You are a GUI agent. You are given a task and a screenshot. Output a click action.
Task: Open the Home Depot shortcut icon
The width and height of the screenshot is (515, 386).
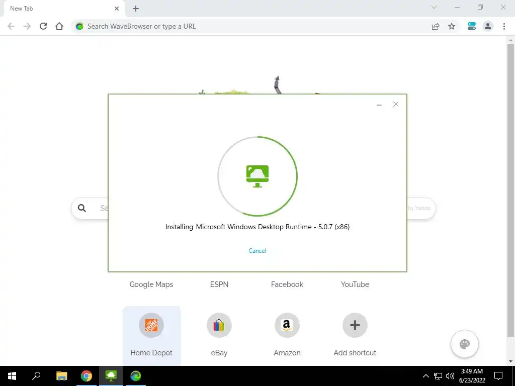151,325
